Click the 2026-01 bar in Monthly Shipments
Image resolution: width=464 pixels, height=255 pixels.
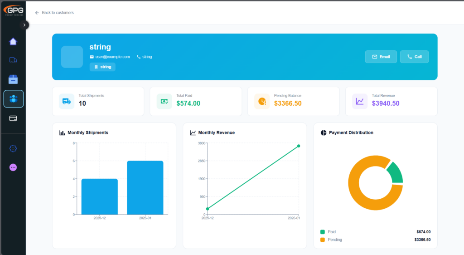pyautogui.click(x=145, y=187)
